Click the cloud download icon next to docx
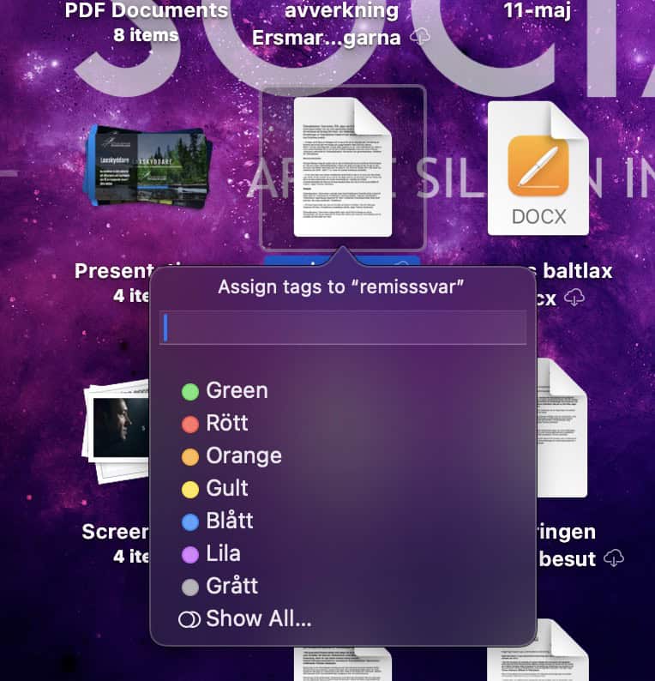This screenshot has height=681, width=655. pos(576,297)
